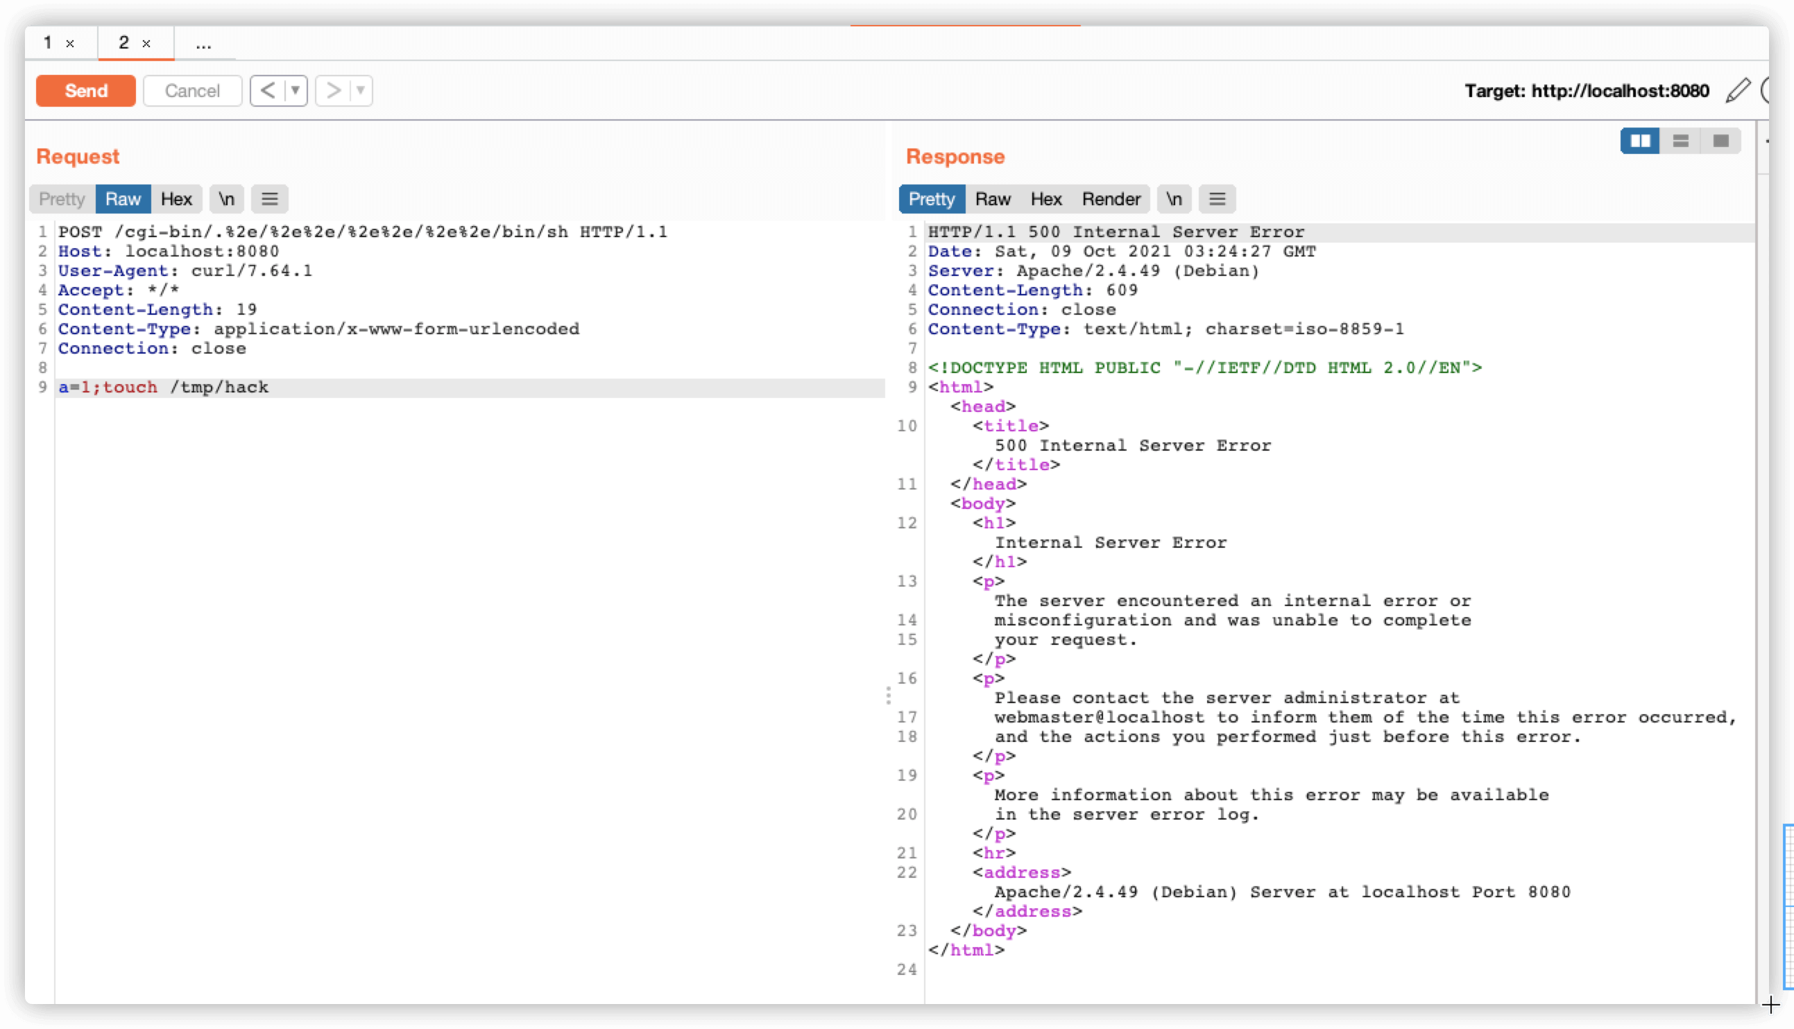The width and height of the screenshot is (1794, 1029).
Task: Expand back history dropdown arrow
Action: tap(296, 90)
